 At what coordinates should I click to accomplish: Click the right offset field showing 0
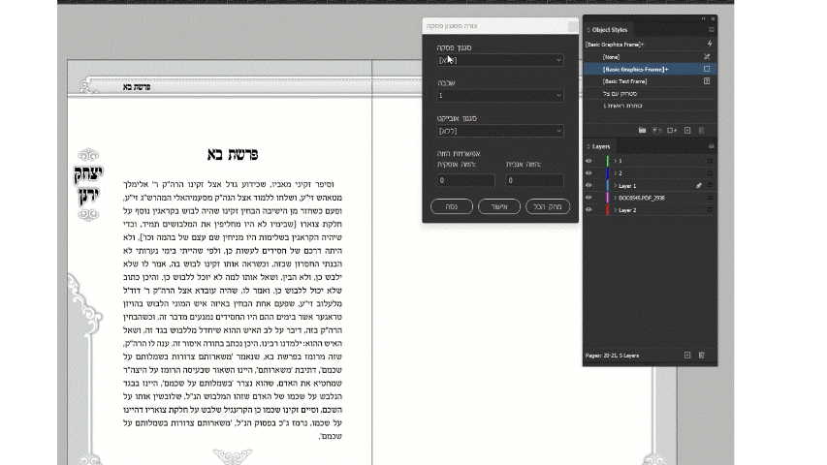534,180
